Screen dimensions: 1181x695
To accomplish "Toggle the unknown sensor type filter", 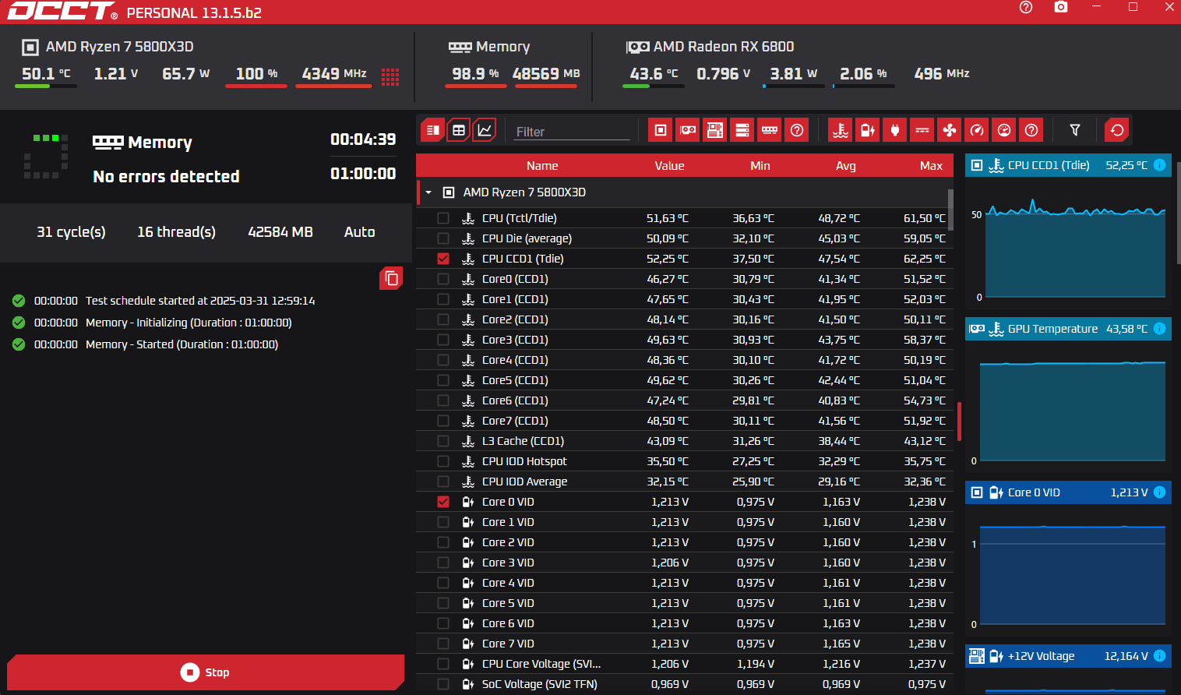I will (1031, 130).
